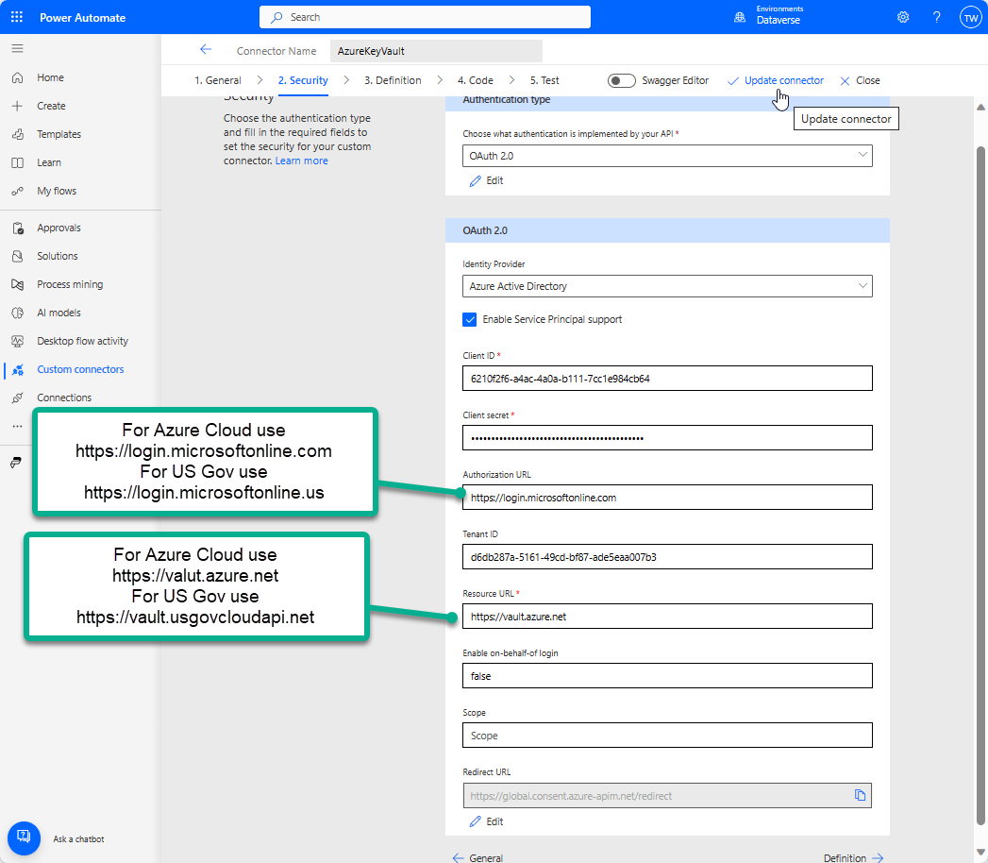Screen dimensions: 988x863
Task: Go to the 4. Code step
Action: pos(475,80)
